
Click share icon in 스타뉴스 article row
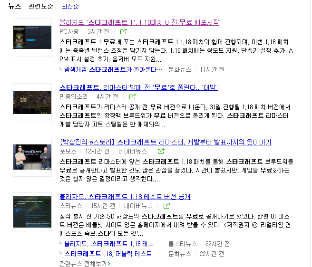click(167, 206)
